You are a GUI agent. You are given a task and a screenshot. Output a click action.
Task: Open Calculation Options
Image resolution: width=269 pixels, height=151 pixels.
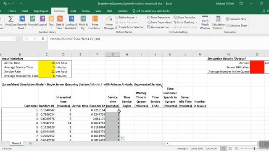(x=218, y=22)
